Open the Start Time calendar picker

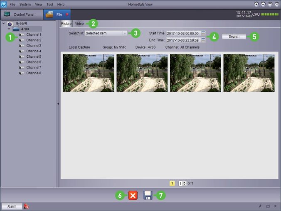[x=203, y=33]
